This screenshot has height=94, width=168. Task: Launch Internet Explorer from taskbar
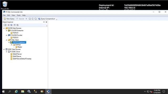point(16,92)
